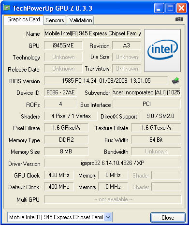189x225 pixels.
Task: Switch to the Validation tab
Action: [81, 20]
